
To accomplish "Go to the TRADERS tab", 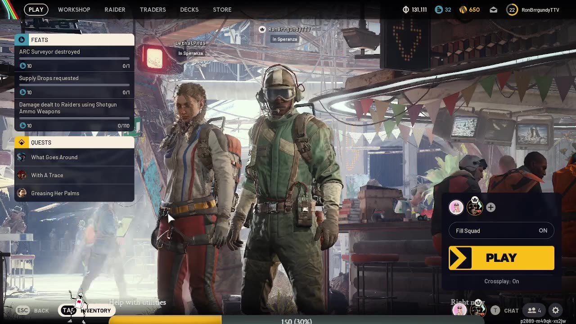I will coord(153,9).
